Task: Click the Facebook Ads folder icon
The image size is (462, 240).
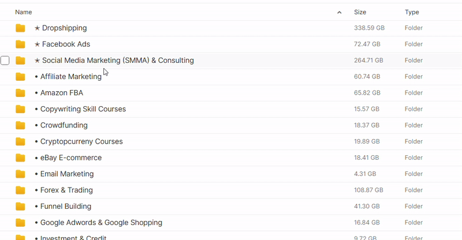Action: pos(20,44)
